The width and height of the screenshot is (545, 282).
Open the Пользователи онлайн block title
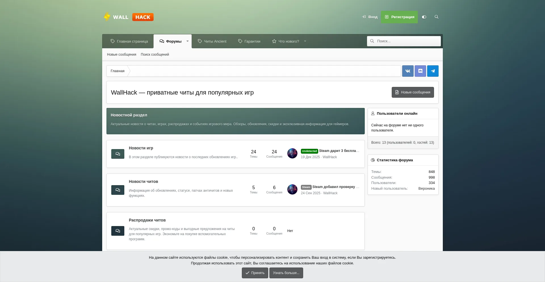coord(397,114)
